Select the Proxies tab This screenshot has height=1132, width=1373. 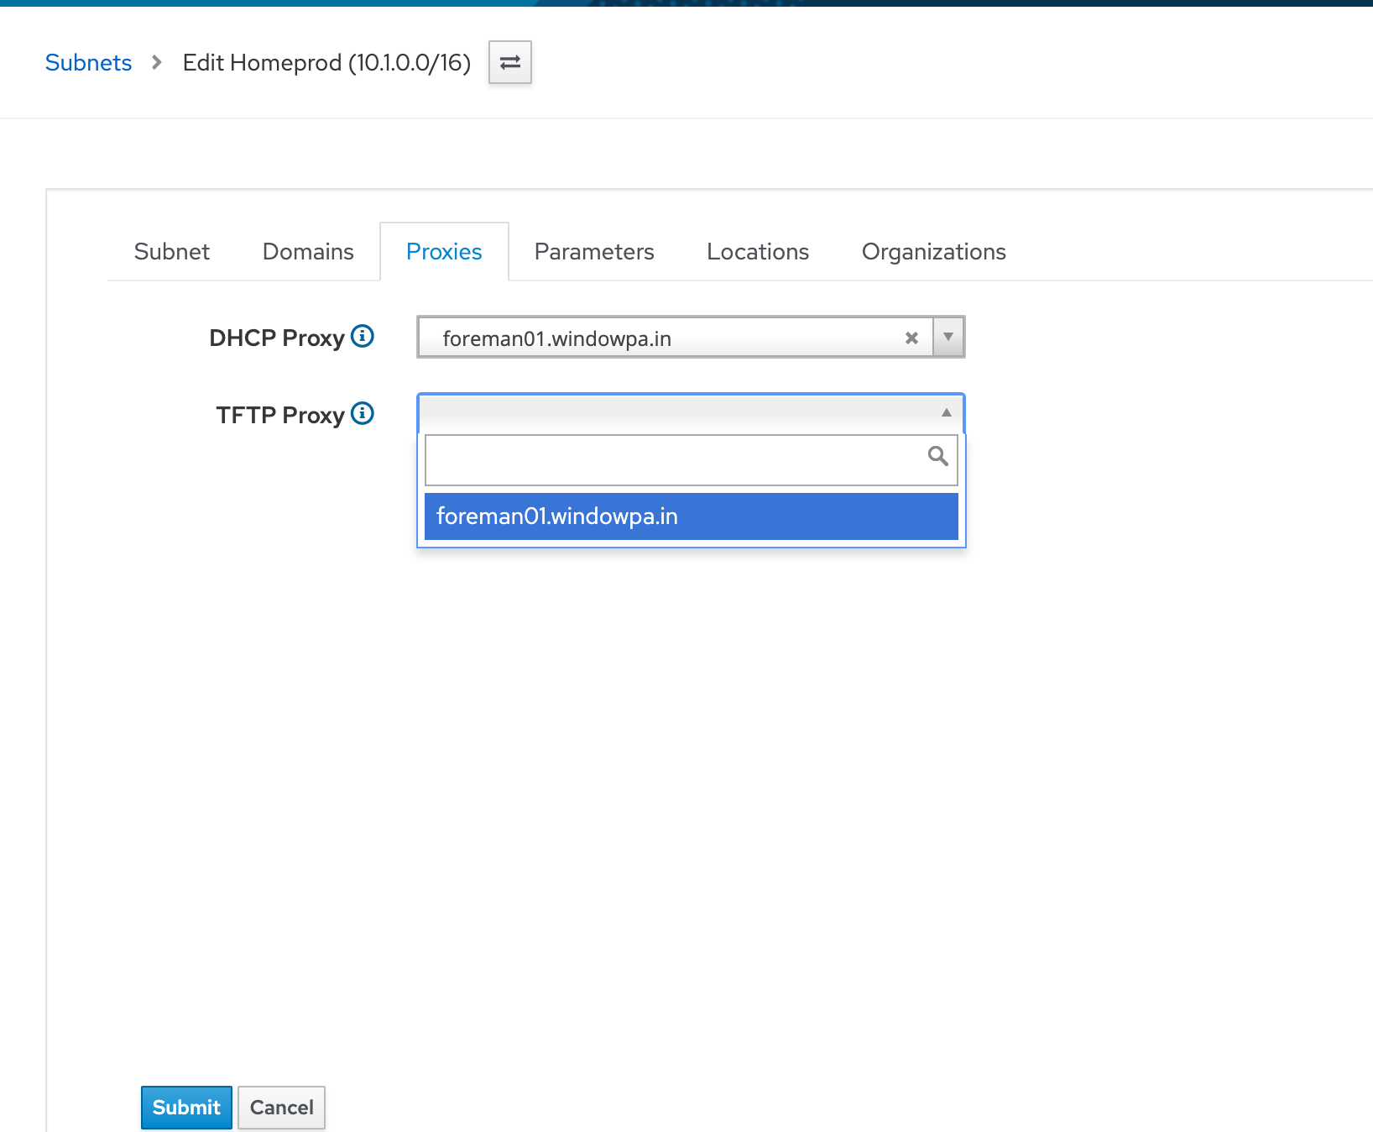pos(444,252)
